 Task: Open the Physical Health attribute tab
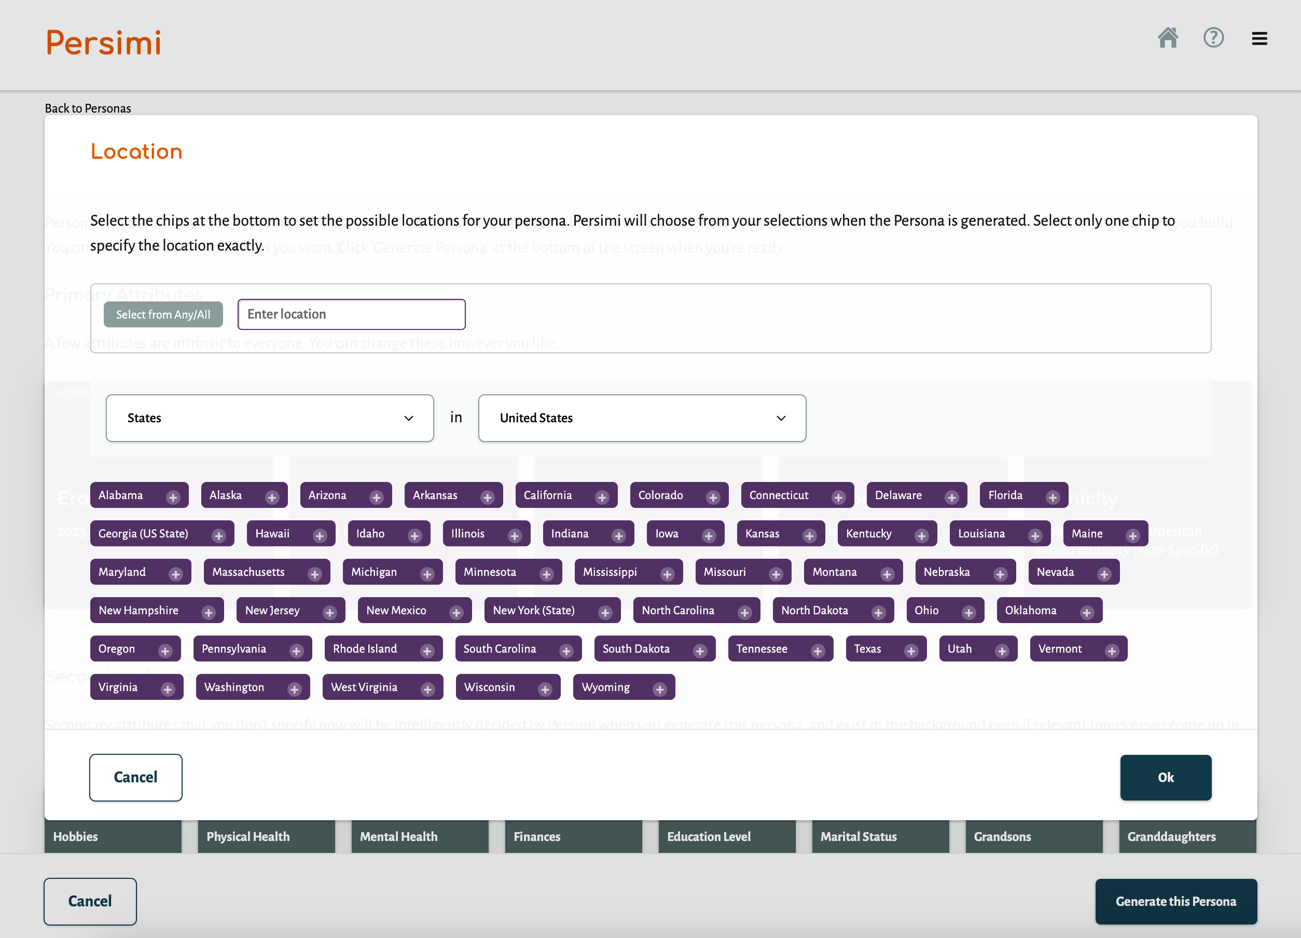tap(266, 836)
